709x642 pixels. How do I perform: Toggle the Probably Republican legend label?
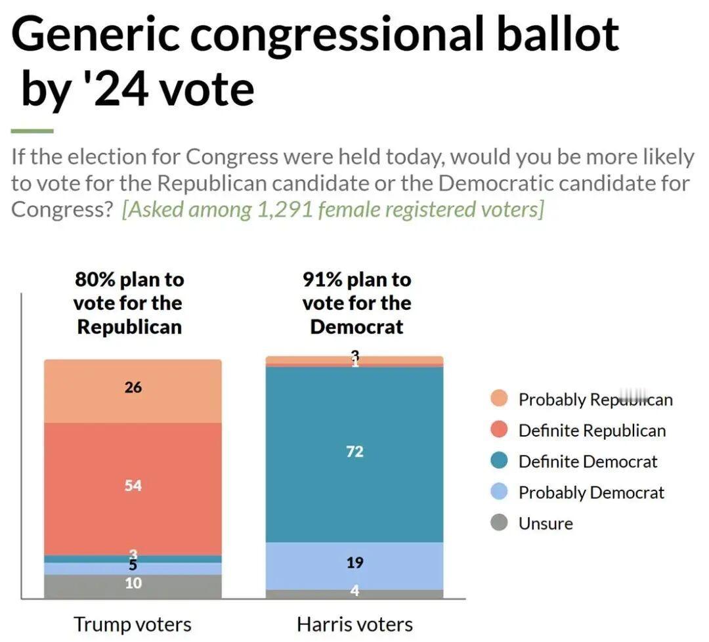[x=595, y=400]
